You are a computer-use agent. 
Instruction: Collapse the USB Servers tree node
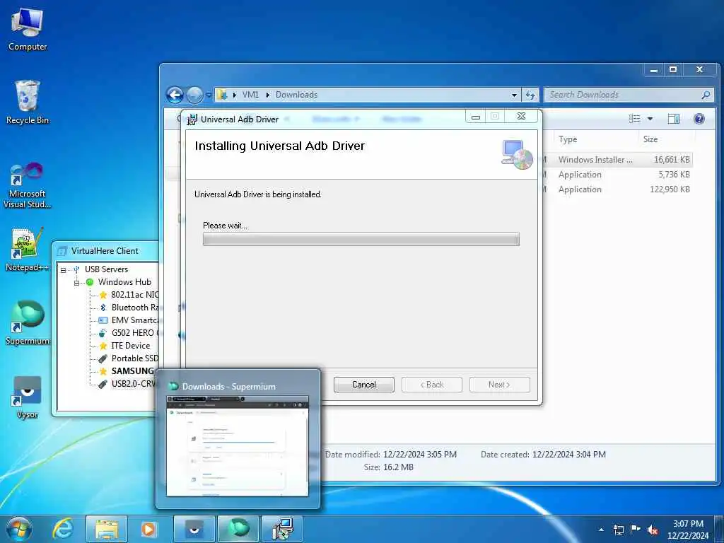coord(63,270)
